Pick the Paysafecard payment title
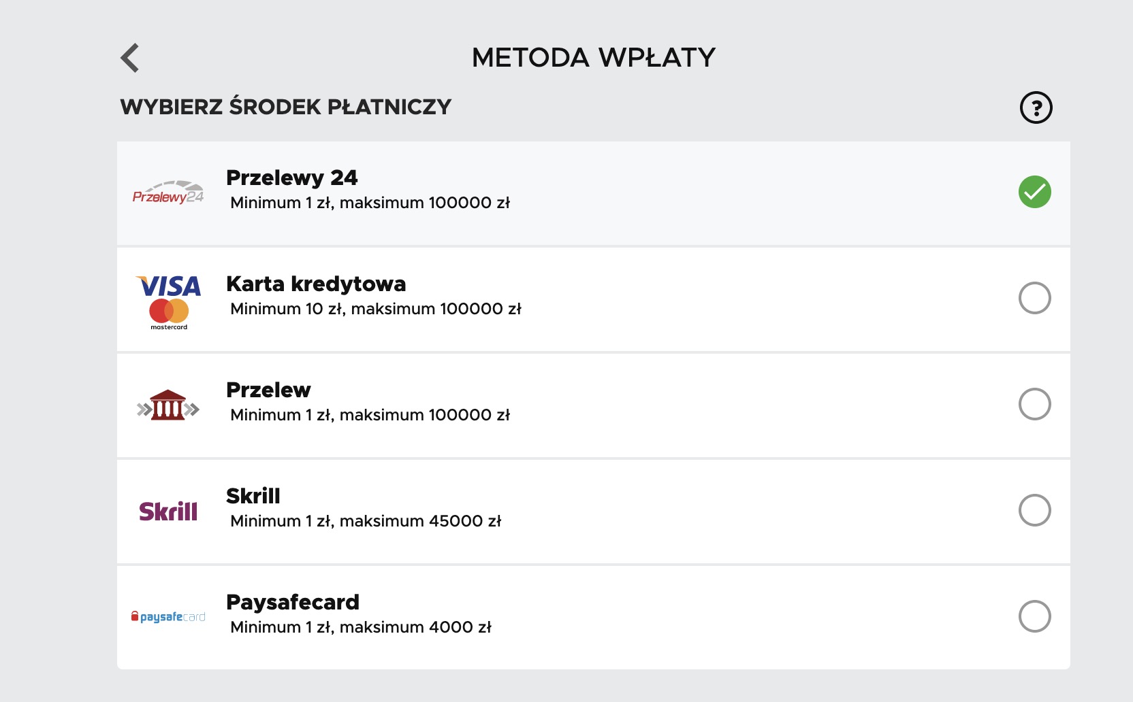 click(x=293, y=603)
